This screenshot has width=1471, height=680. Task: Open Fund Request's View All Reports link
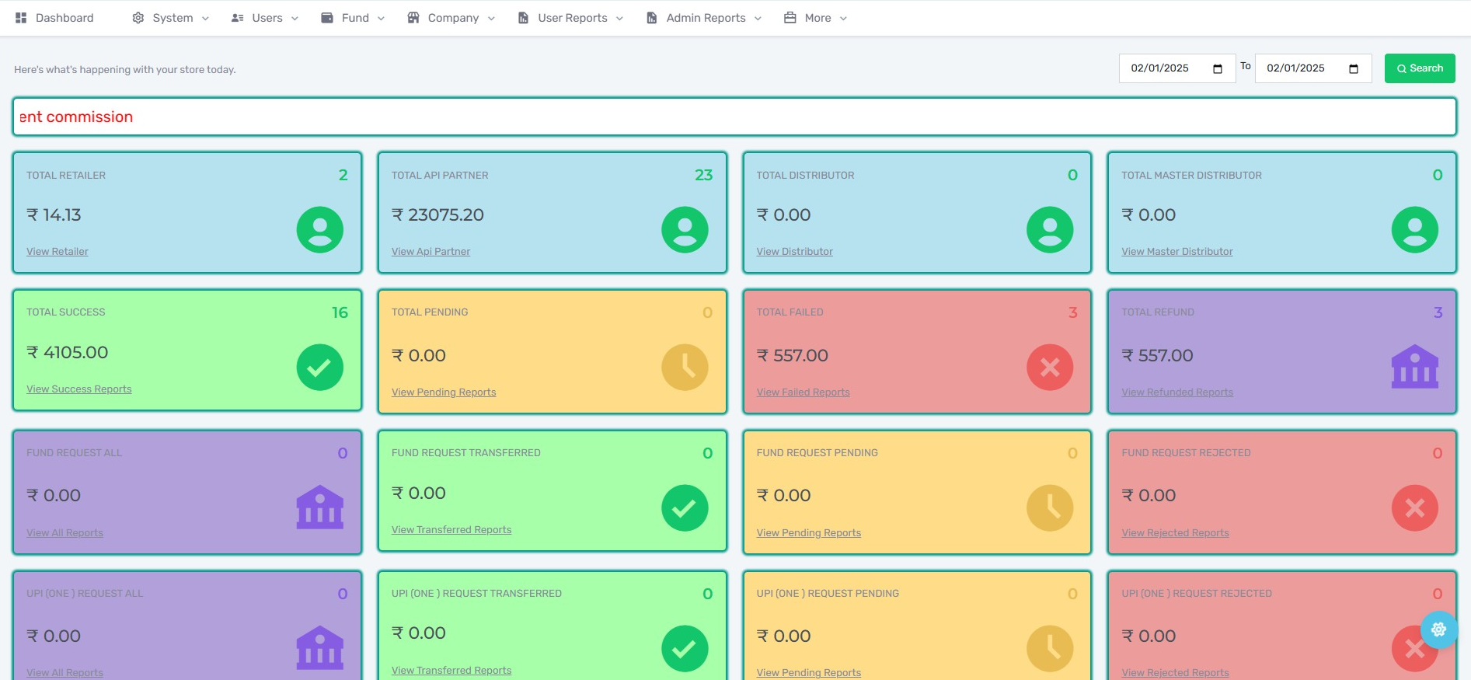pos(64,532)
